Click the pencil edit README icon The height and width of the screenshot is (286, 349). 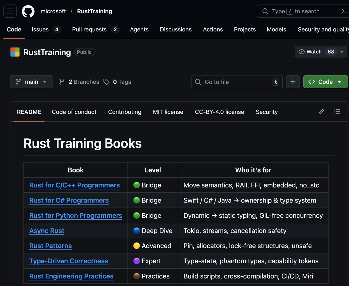[x=321, y=112]
